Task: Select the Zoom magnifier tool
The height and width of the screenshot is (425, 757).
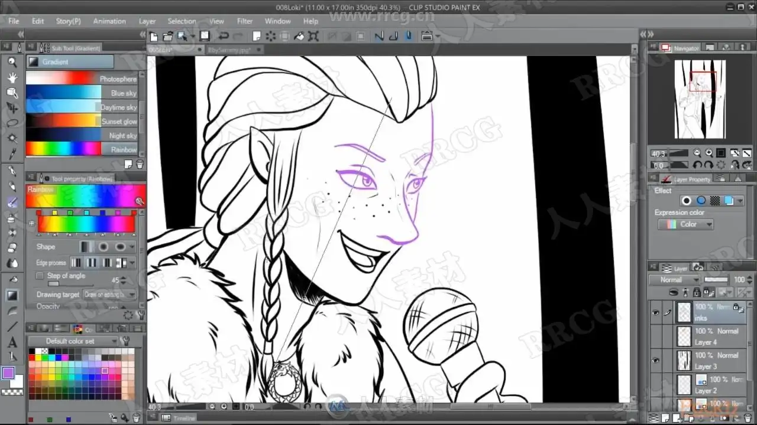Action: coord(12,62)
